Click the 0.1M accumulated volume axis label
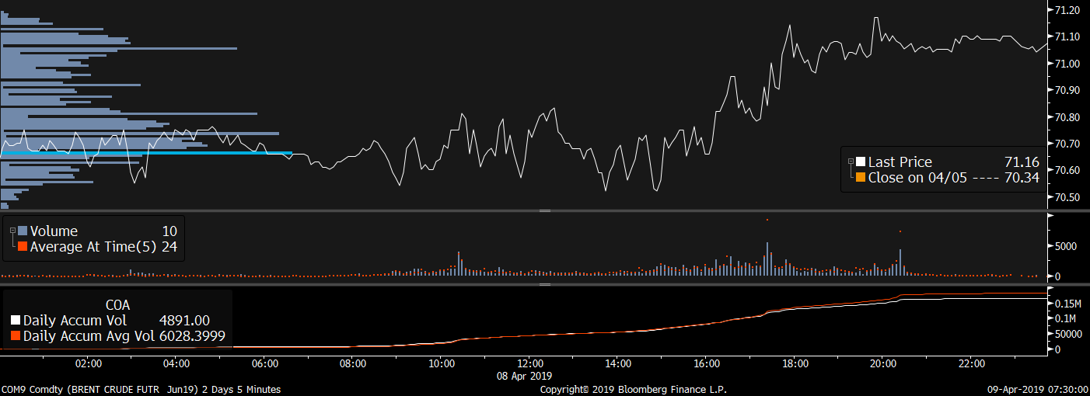Image resolution: width=1090 pixels, height=396 pixels. coord(1065,319)
